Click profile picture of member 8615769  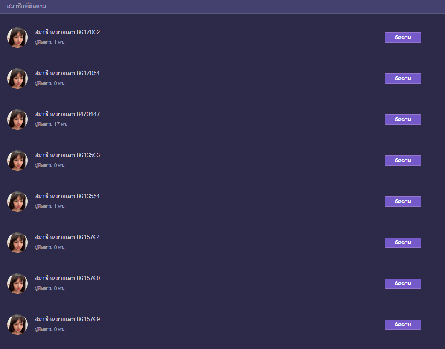[17, 325]
